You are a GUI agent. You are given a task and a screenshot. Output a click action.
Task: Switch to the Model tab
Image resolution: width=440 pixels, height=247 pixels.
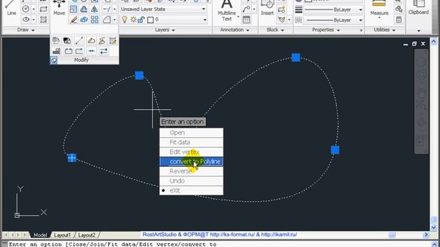[40, 235]
